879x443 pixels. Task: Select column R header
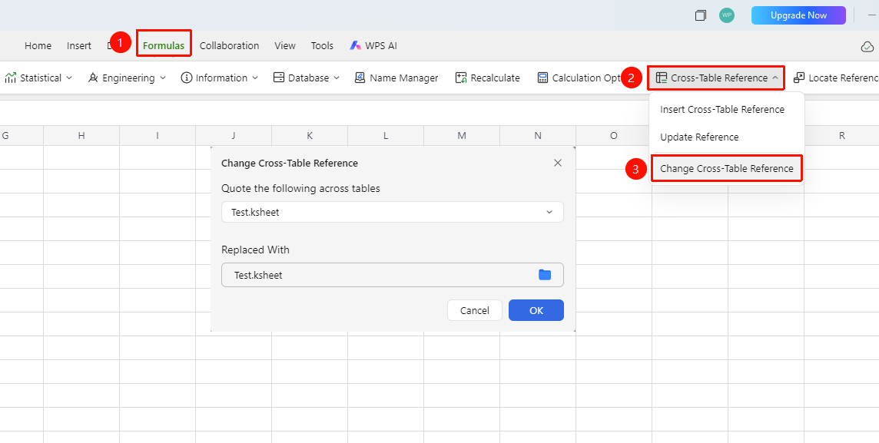tap(842, 136)
